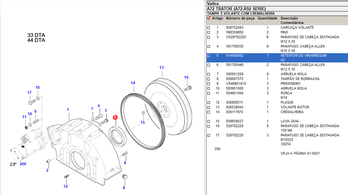The width and height of the screenshot is (348, 195).
Task: Click callout 1 on the flywheel housing
Action: click(x=68, y=110)
